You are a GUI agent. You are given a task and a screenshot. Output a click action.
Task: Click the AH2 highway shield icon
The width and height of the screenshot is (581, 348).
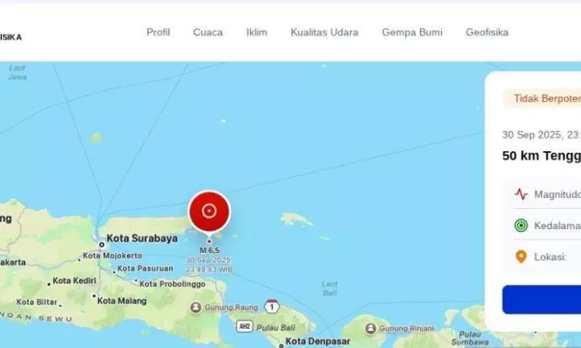pos(245,326)
